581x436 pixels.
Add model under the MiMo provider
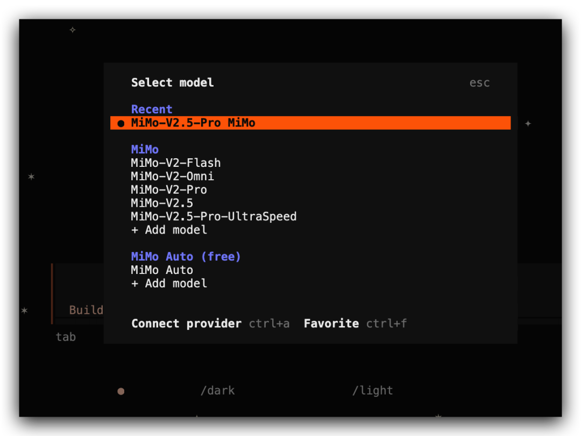(169, 230)
